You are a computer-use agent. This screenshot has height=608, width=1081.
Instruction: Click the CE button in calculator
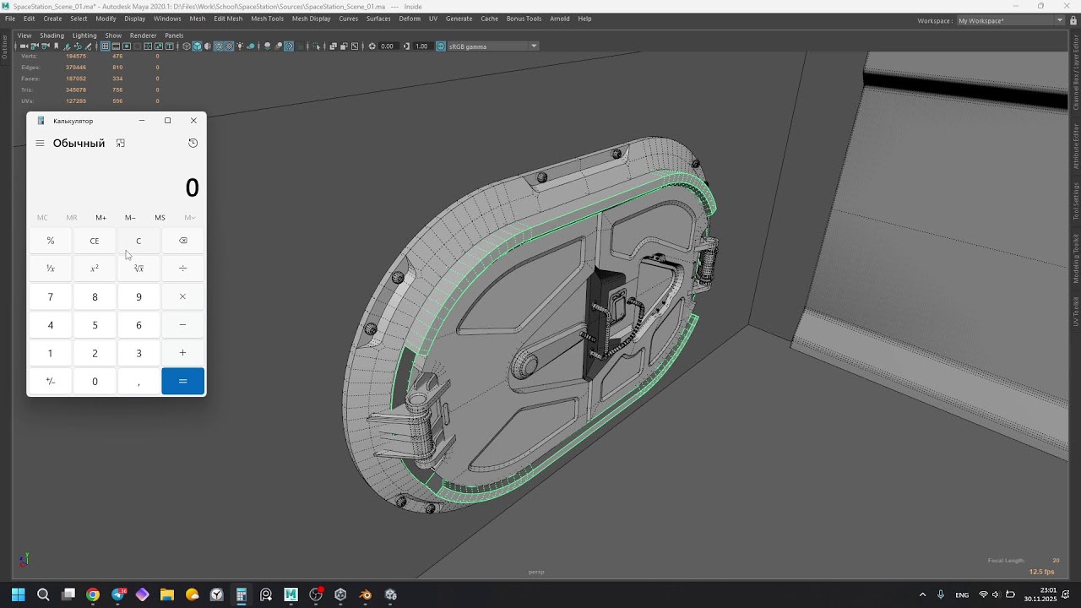point(95,241)
